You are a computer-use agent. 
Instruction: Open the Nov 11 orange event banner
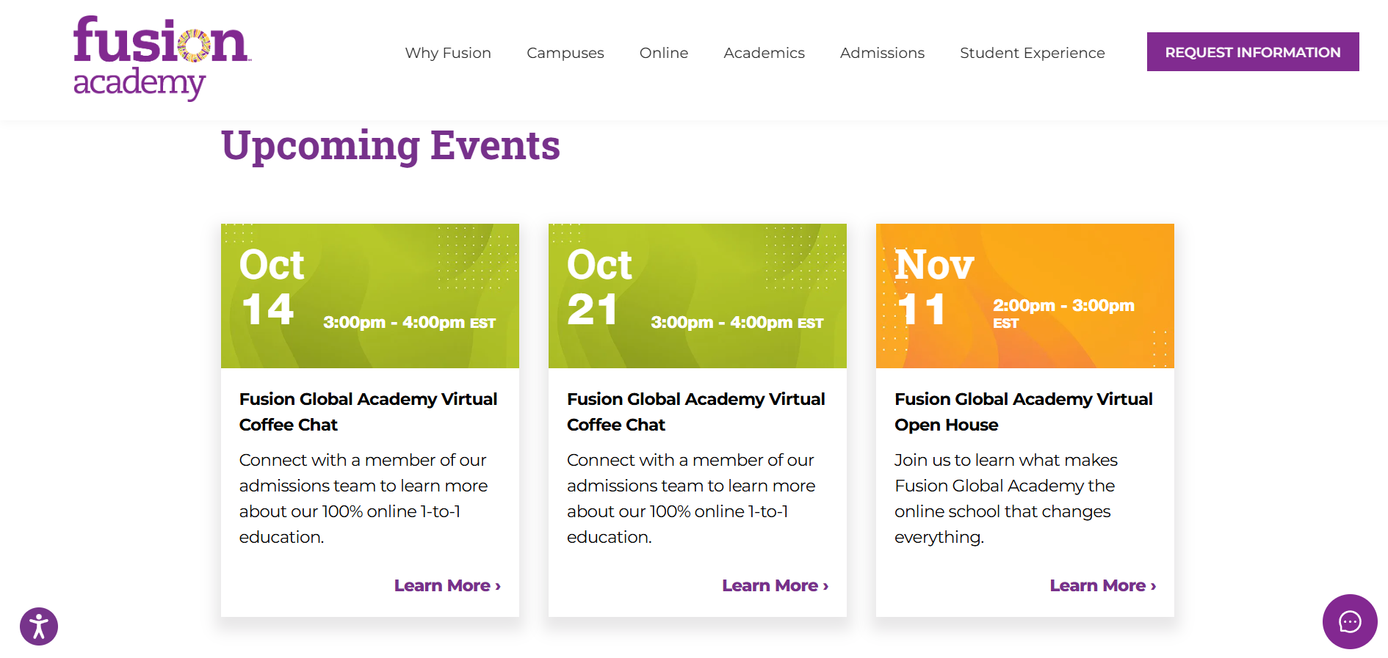pyautogui.click(x=1024, y=296)
